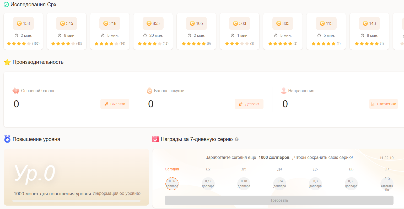Screen dimensions: 404x209
Task: Click the calendar icon beside Награды
Action: pyautogui.click(x=155, y=139)
